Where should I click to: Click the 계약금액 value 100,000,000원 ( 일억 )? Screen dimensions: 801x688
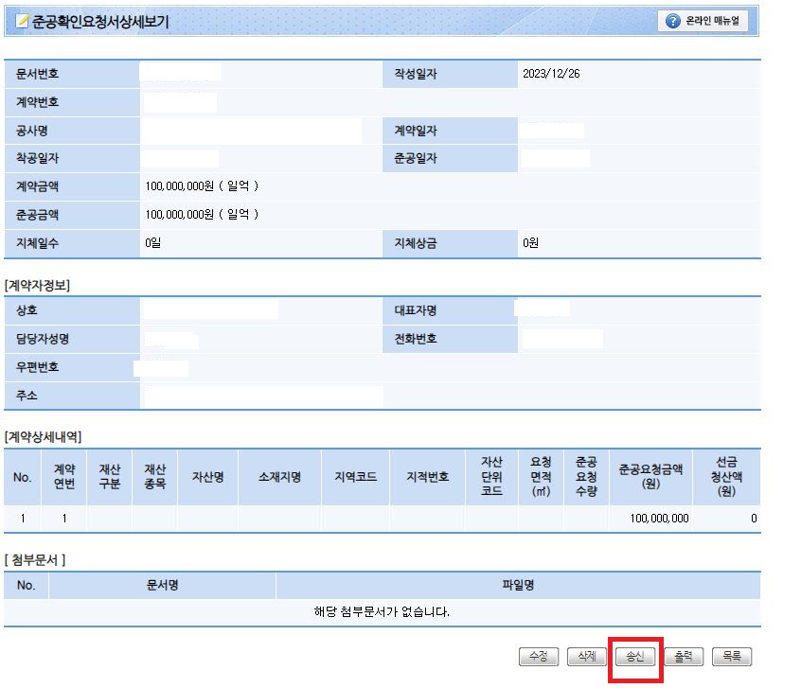tap(202, 185)
